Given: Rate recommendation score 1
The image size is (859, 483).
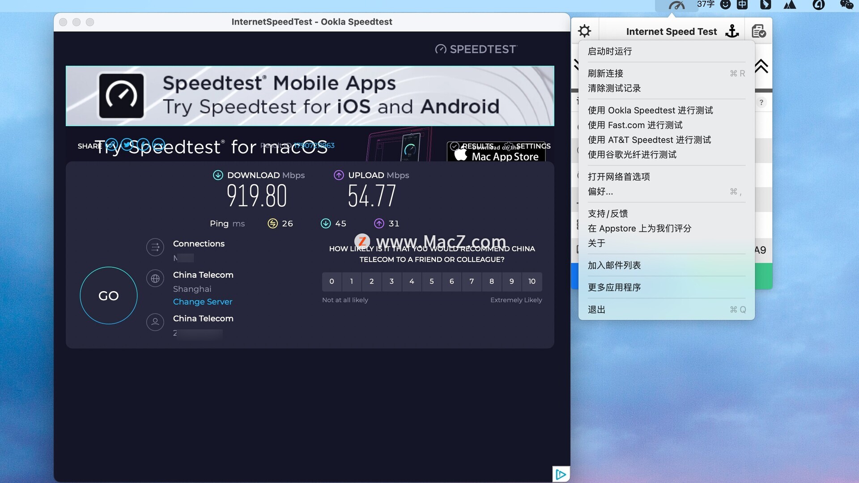Looking at the screenshot, I should 352,282.
